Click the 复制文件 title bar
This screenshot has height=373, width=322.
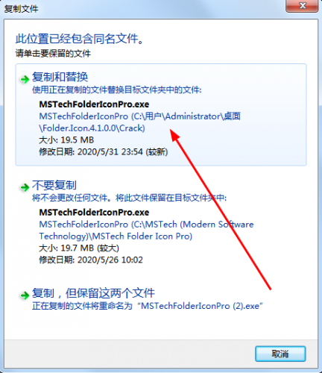coord(143,9)
